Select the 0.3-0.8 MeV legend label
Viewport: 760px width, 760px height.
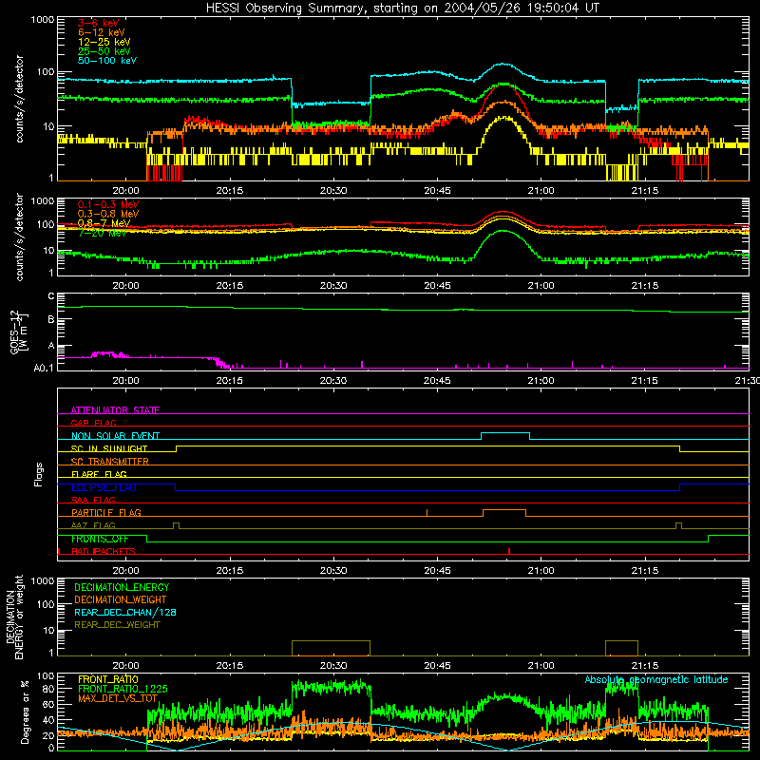tap(108, 215)
